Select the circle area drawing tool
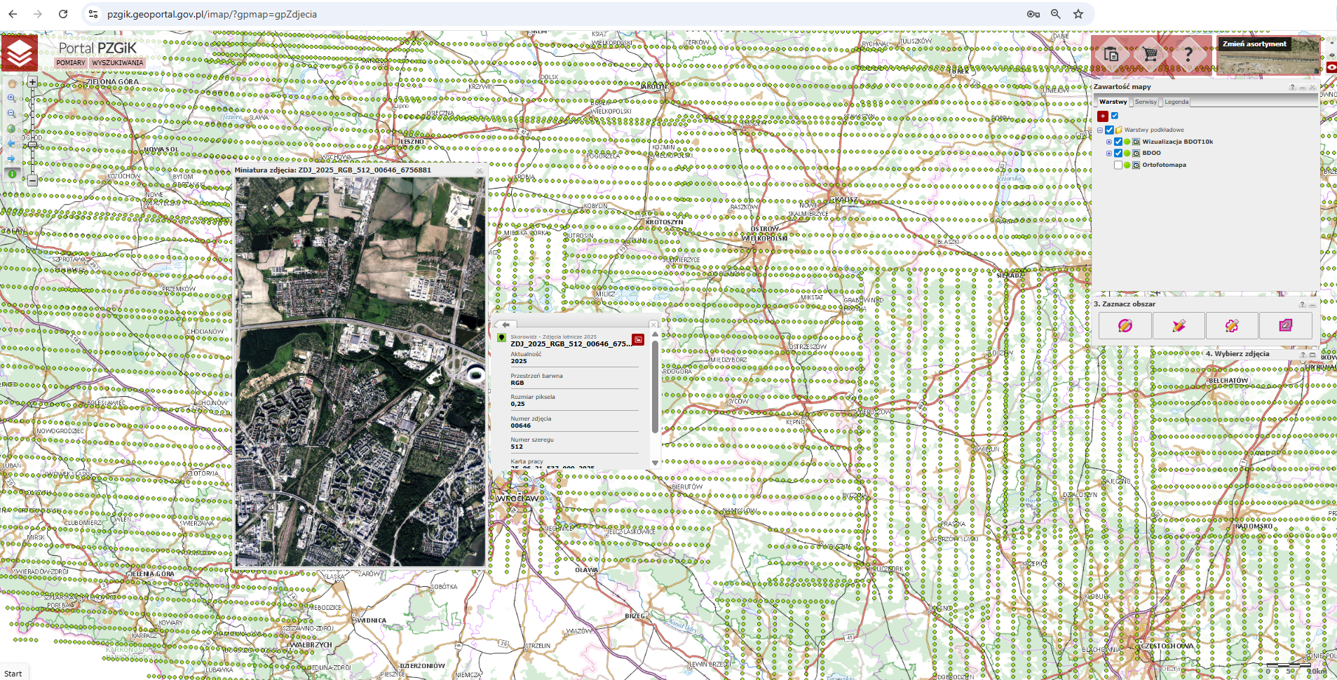 point(1125,325)
